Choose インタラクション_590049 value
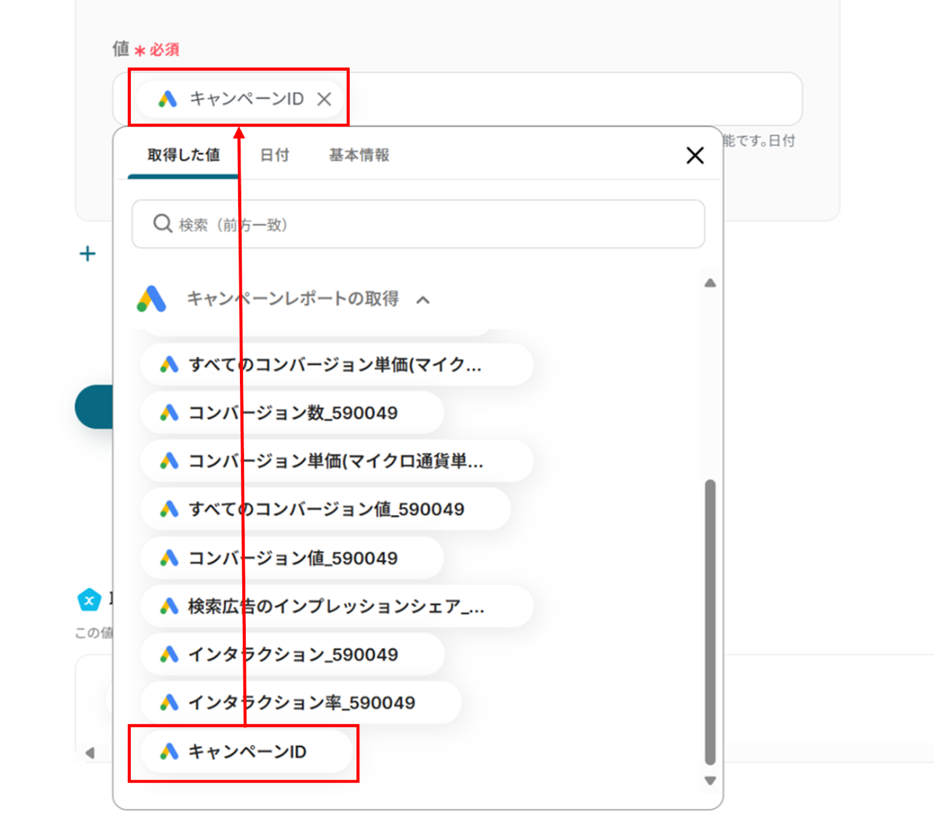The width and height of the screenshot is (934, 814). 292,655
